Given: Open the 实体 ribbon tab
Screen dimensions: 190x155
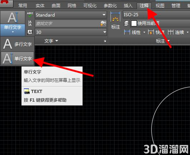Looking at the screenshot, I should 40,5.
